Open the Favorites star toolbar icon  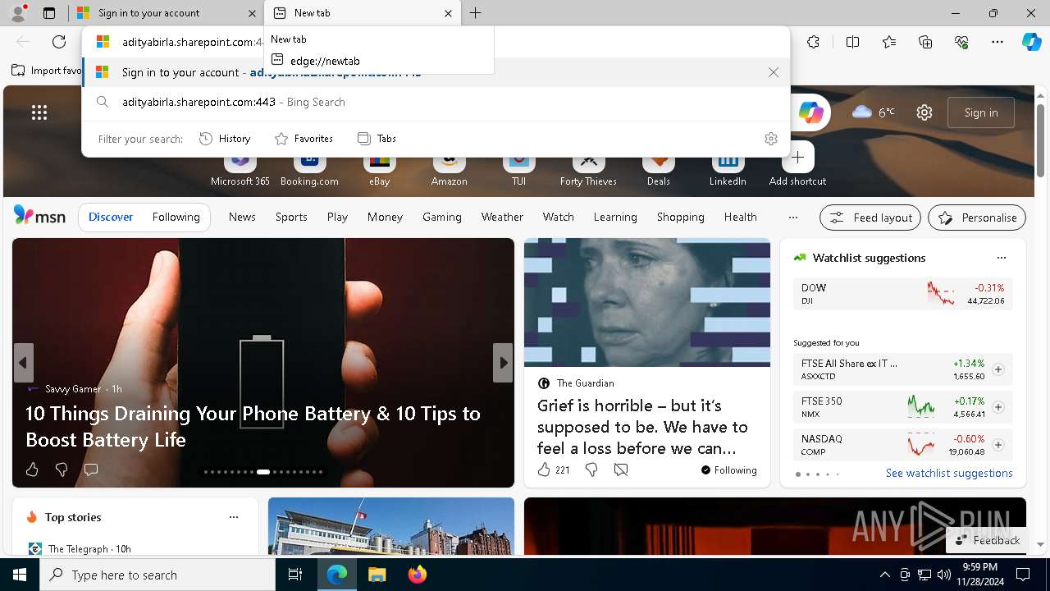click(889, 42)
